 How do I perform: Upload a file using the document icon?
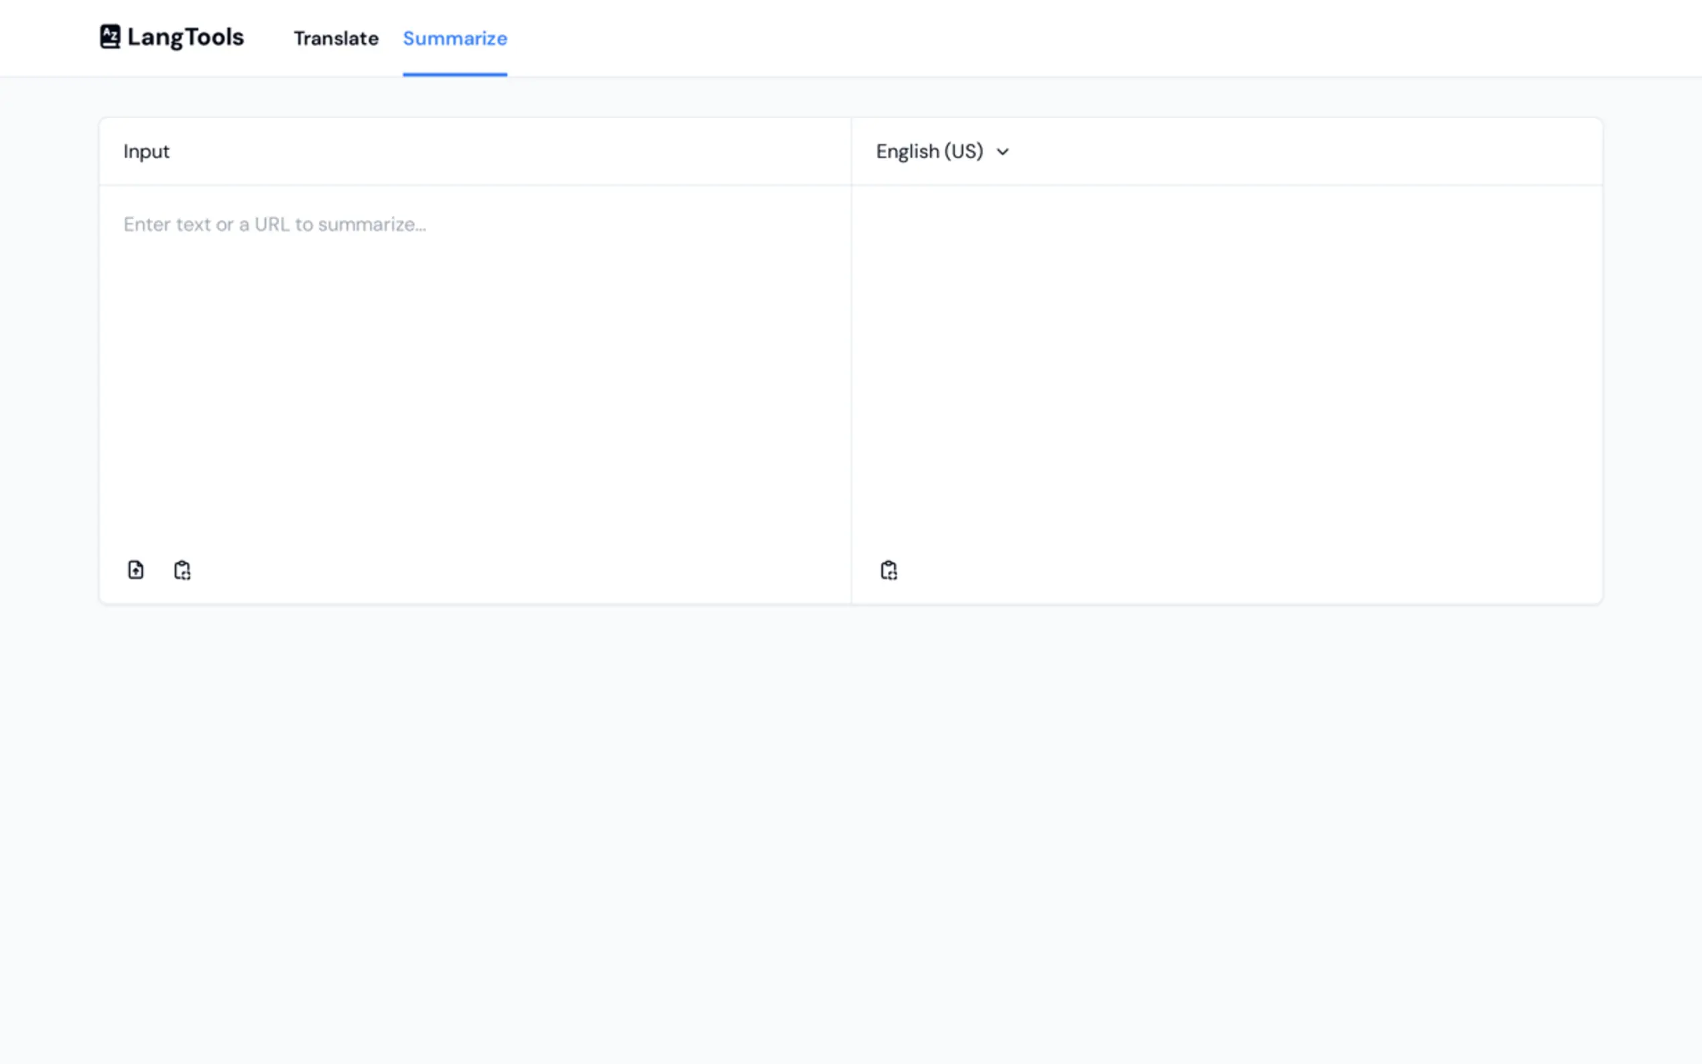(x=136, y=570)
